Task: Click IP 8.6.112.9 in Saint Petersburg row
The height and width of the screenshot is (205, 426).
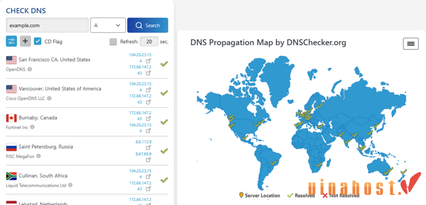Action: coord(143,142)
